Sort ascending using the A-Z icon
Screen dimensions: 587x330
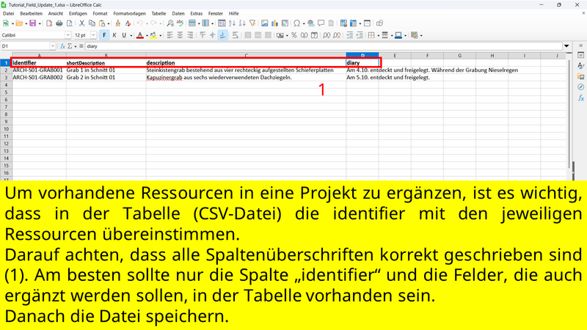click(232, 23)
